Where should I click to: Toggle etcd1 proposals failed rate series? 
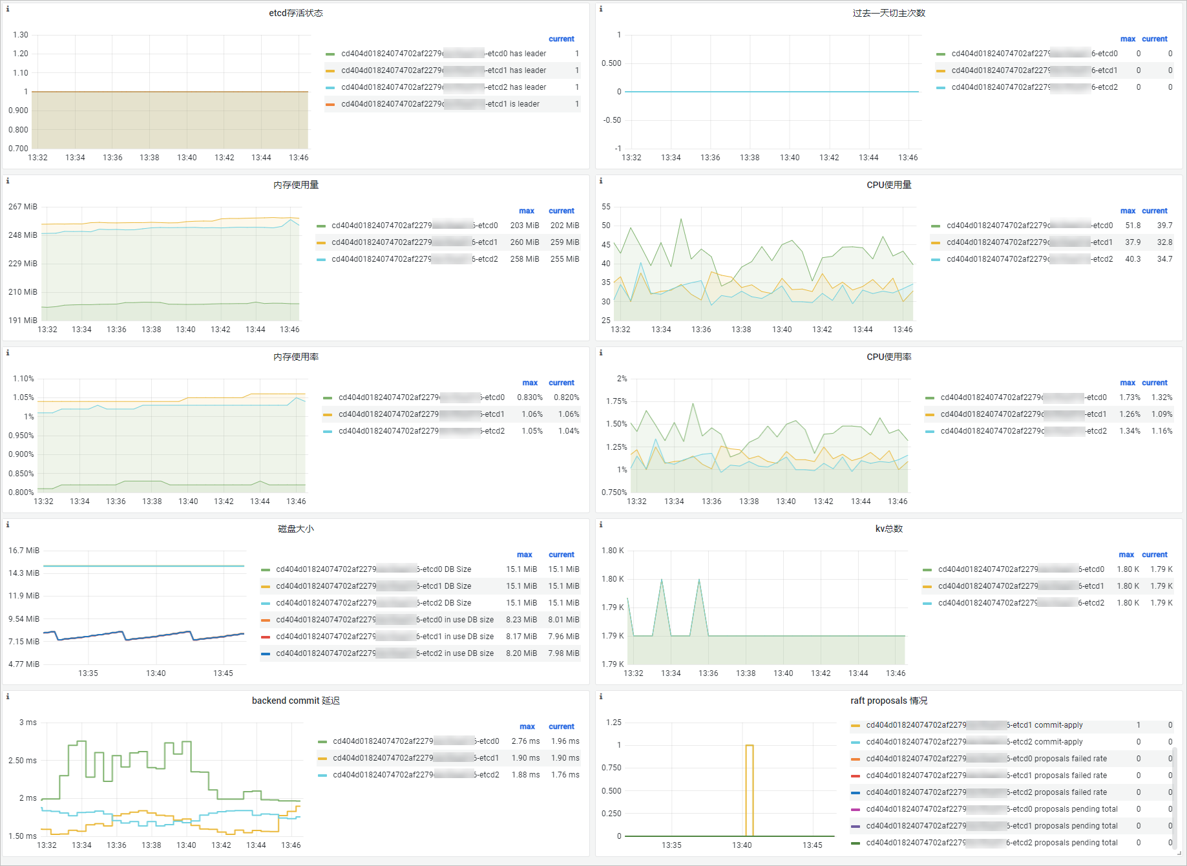click(x=986, y=776)
